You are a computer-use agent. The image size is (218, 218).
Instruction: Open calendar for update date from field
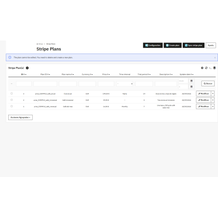point(191,81)
